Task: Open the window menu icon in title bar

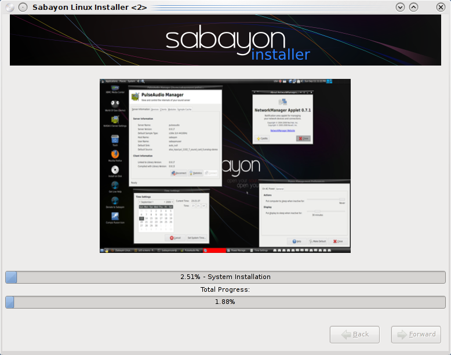Action: point(10,7)
